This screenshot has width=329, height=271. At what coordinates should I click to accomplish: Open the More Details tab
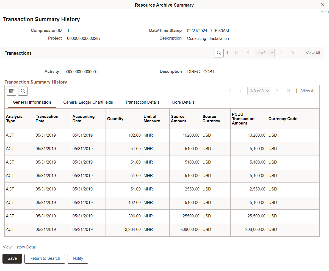[x=183, y=102]
